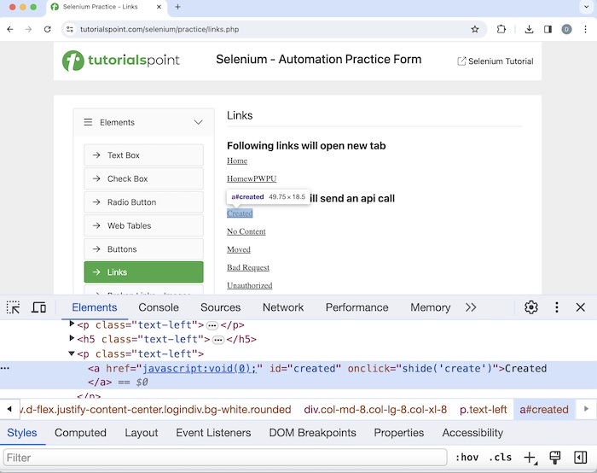This screenshot has height=473, width=597.
Task: Toggle the .cls element classes button
Action: 501,458
